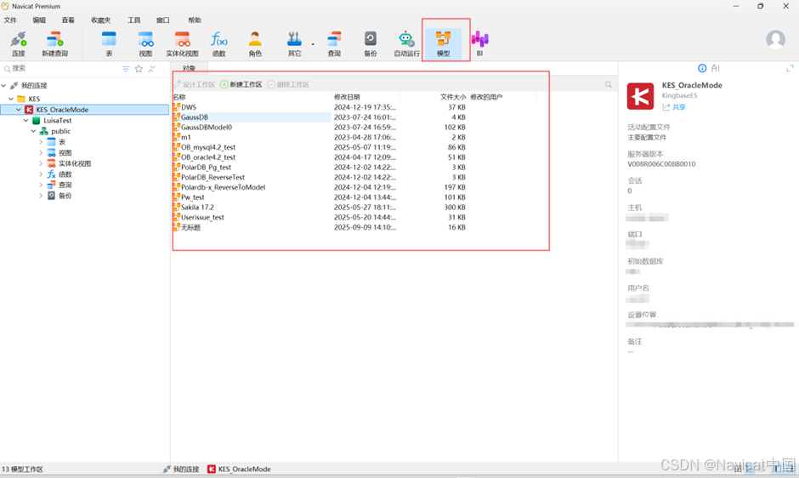This screenshot has width=799, height=478.
Task: Open the Help (帮助) menu
Action: tap(194, 20)
